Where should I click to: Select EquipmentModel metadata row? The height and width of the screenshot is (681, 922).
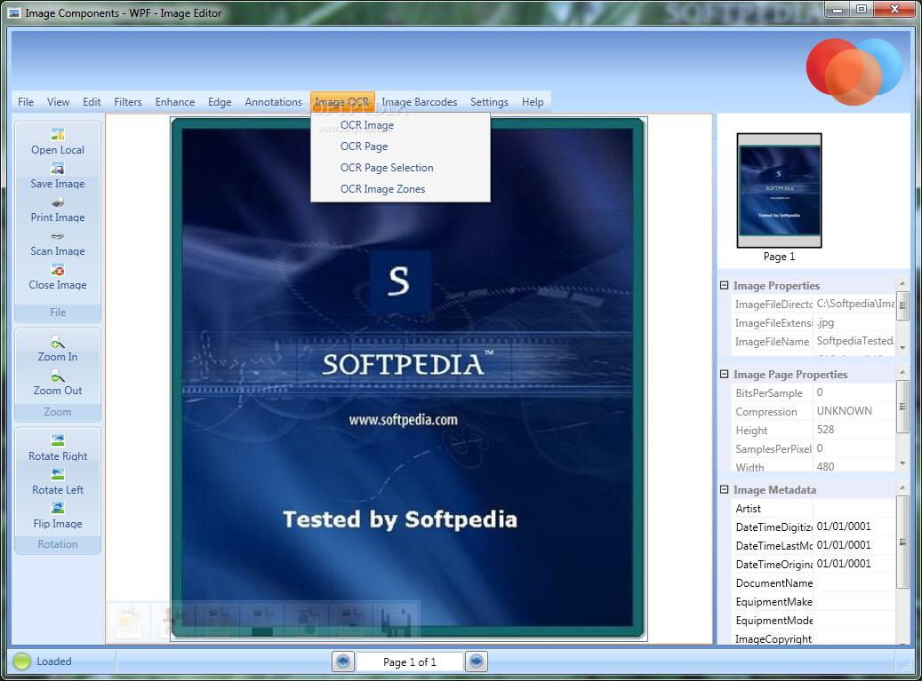[x=814, y=620]
